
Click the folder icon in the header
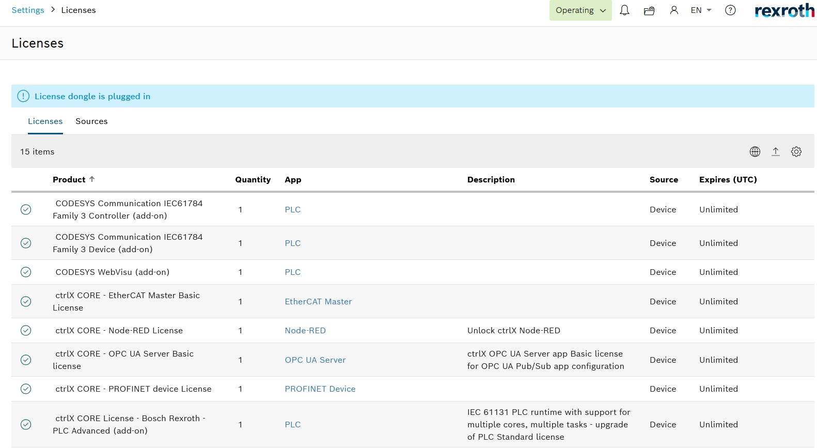(x=649, y=10)
